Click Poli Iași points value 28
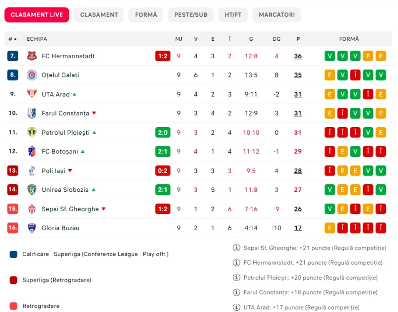This screenshot has height=312, width=398. (298, 171)
